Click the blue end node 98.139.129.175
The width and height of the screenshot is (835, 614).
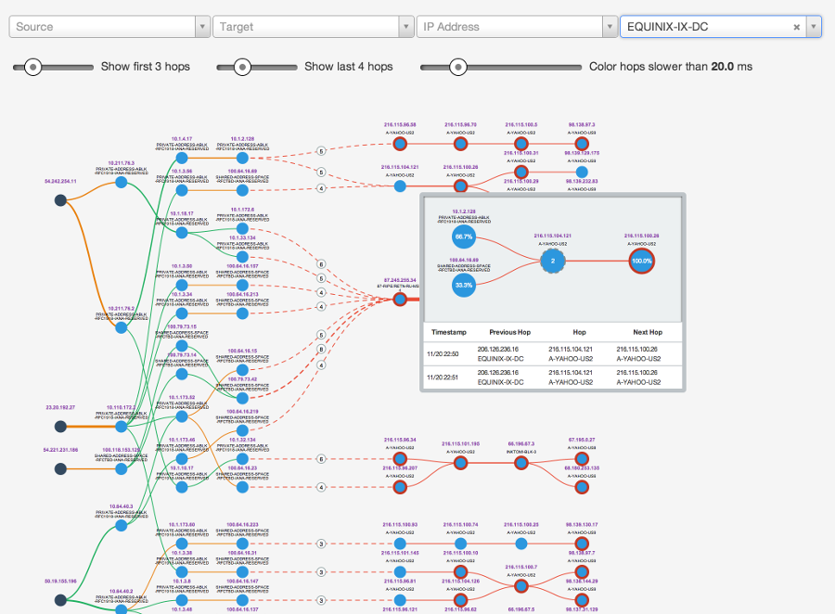point(582,172)
